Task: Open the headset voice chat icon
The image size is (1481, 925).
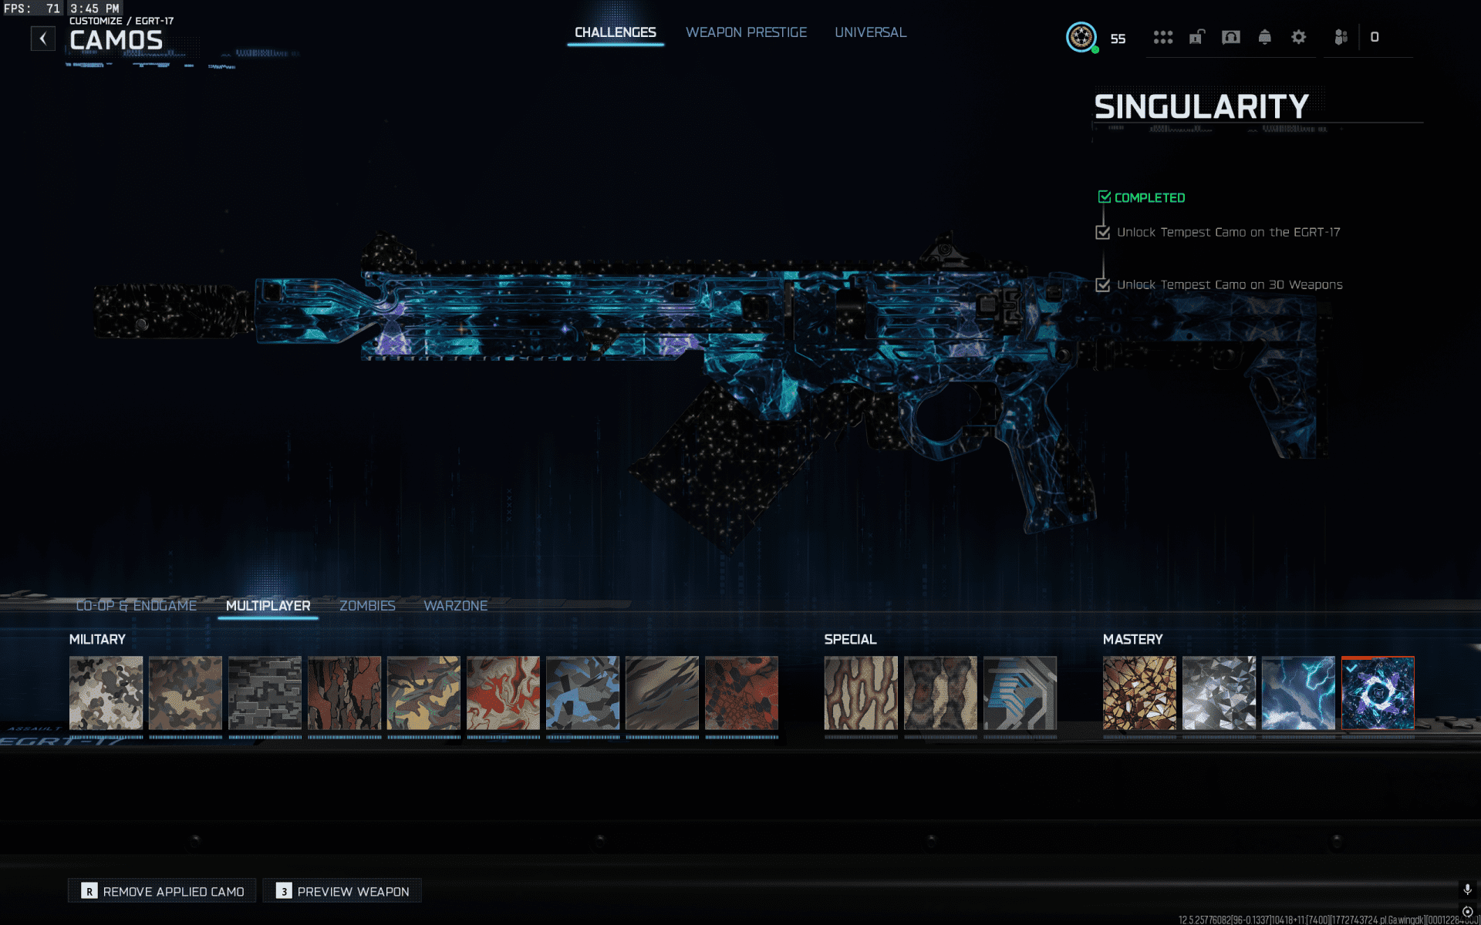Action: [1230, 37]
